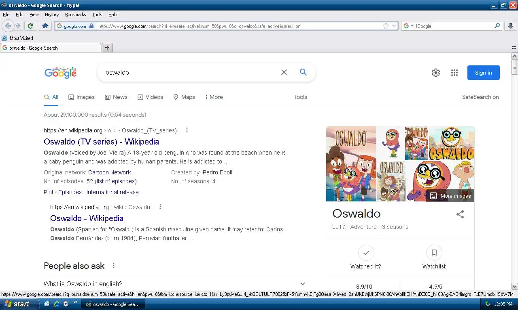Click the !Google browser search box

[453, 26]
